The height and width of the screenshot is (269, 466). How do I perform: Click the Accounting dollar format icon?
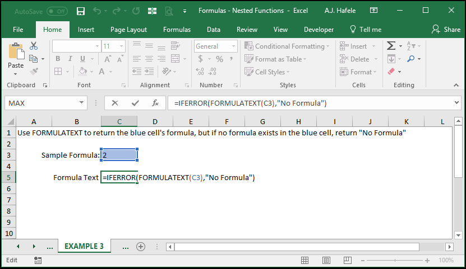(200, 59)
